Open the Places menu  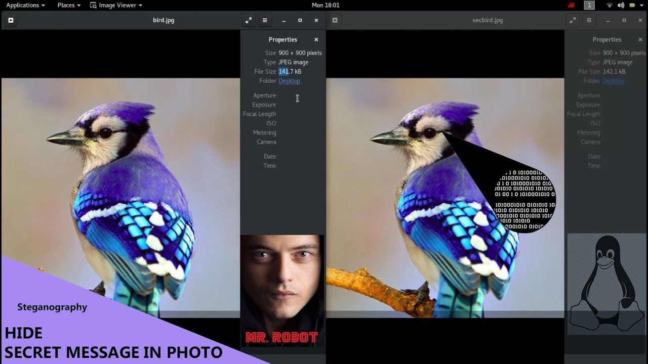(69, 5)
